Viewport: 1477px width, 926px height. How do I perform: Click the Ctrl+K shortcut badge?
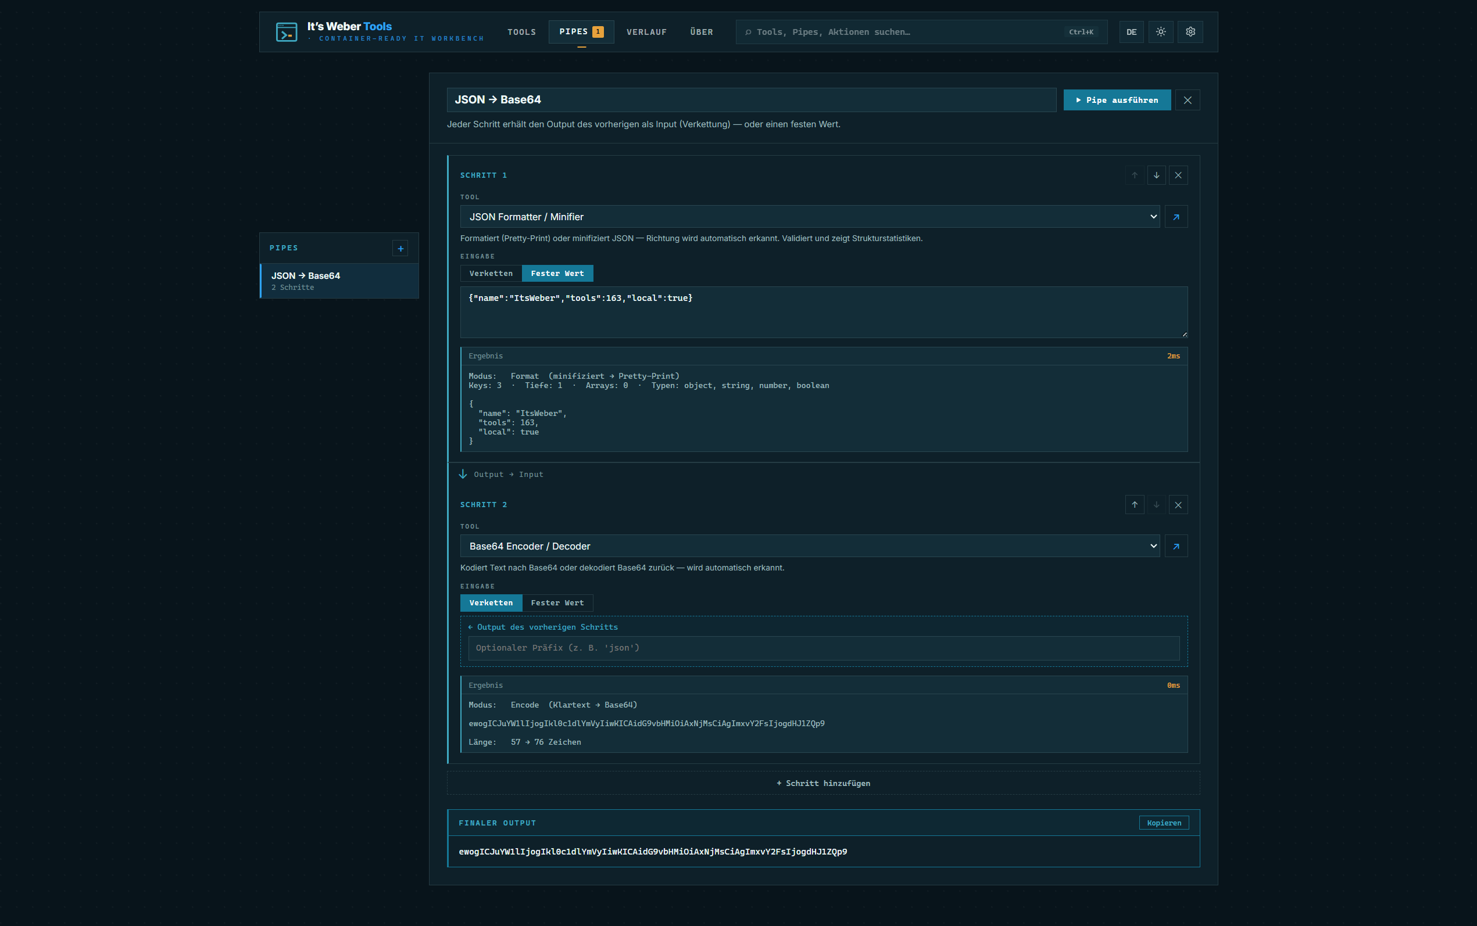tap(1081, 32)
